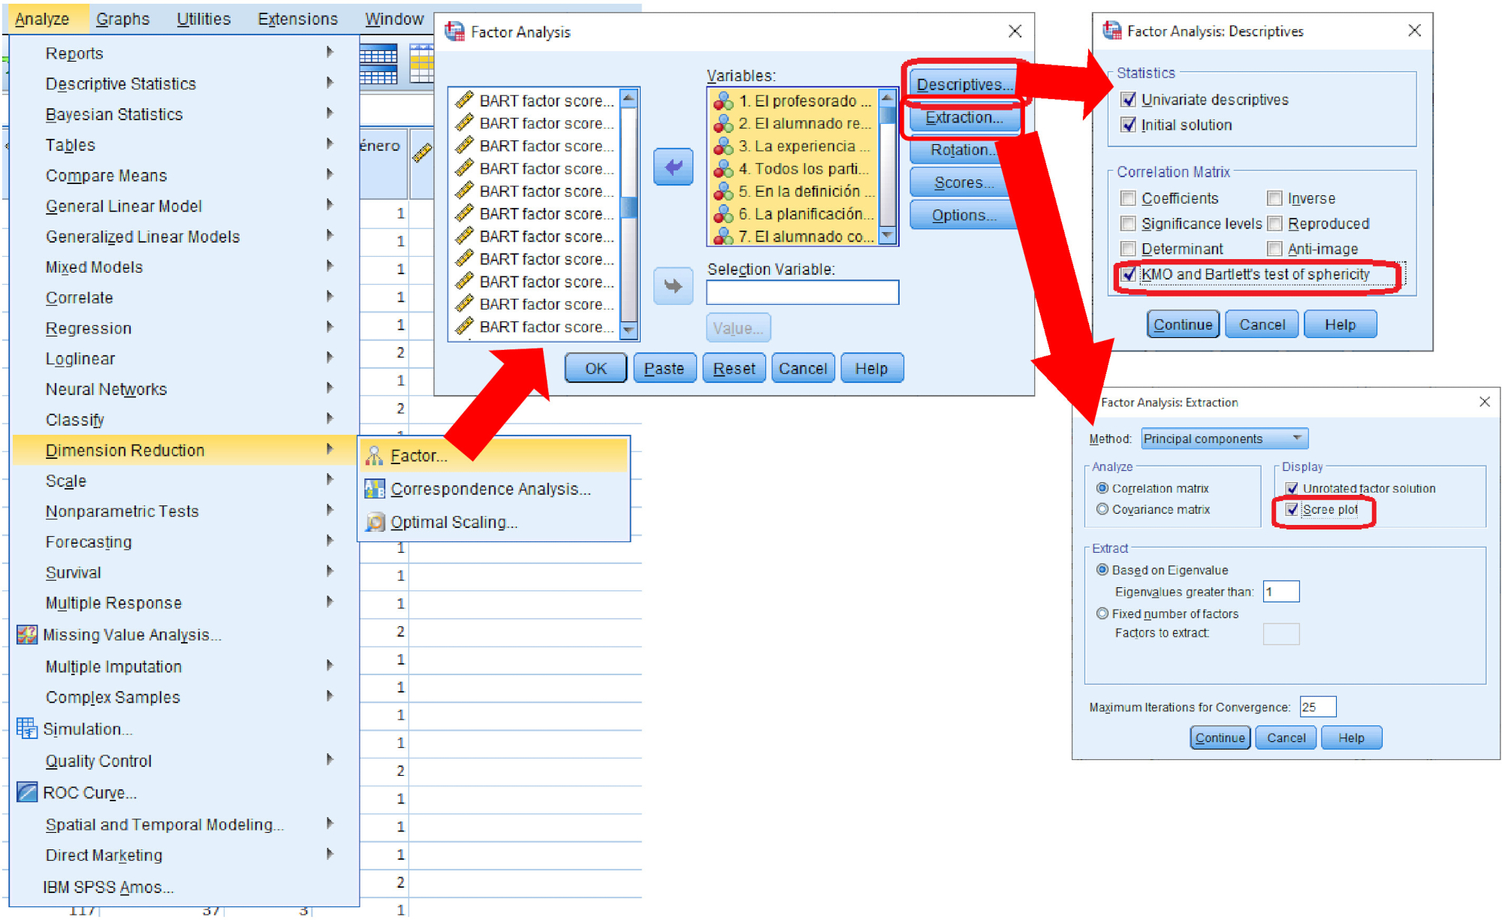Screen dimensions: 1502x920
Task: Click the Selection Variable input field
Action: click(x=802, y=292)
